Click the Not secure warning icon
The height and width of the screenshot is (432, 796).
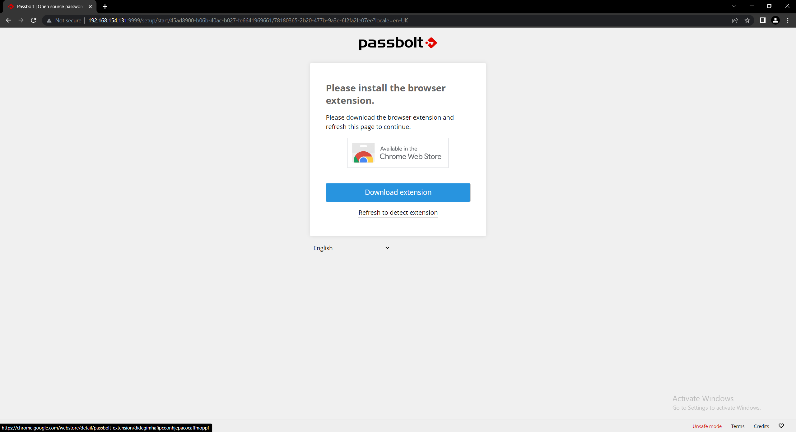(x=49, y=21)
